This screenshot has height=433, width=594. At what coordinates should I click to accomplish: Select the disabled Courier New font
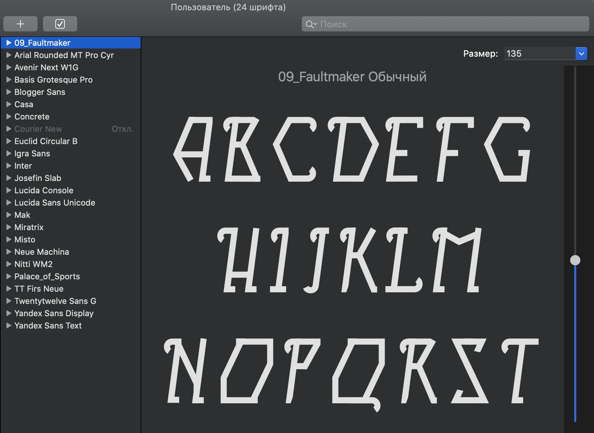tap(71, 129)
